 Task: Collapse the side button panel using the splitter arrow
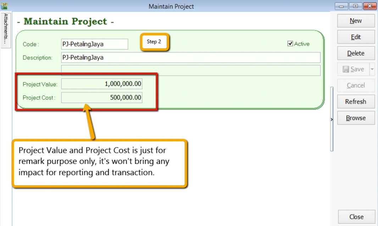coord(332,120)
